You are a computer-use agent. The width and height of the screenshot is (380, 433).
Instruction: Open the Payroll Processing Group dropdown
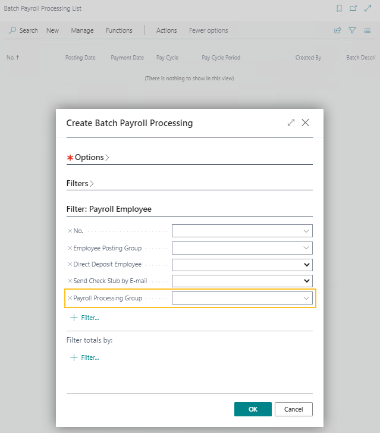coord(306,298)
